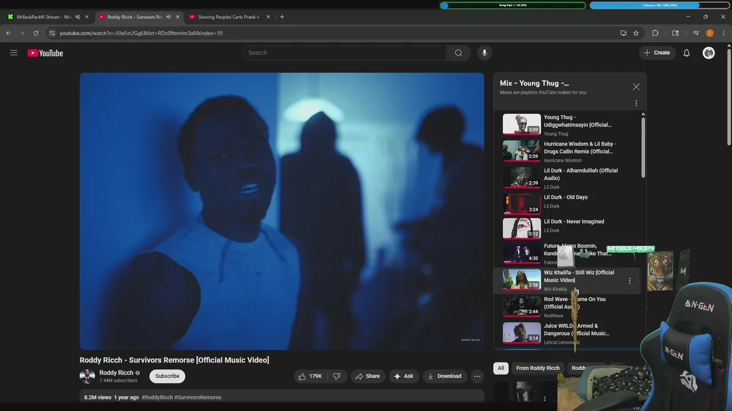Play the Rod Wave 2:44 thumbnail
The image size is (732, 411).
click(522, 307)
